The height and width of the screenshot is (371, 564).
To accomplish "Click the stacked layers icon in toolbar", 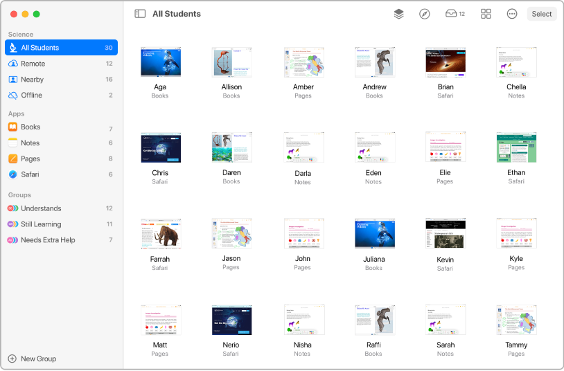I will coord(398,14).
